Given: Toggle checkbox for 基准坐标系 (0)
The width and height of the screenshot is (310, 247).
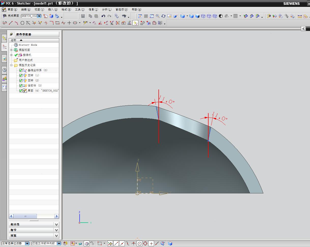Looking at the screenshot, I should coord(21,70).
